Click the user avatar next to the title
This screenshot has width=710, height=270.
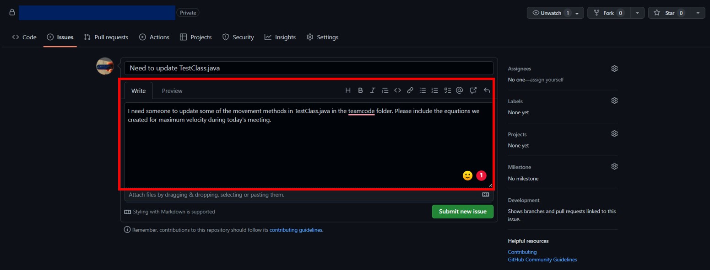coord(105,66)
